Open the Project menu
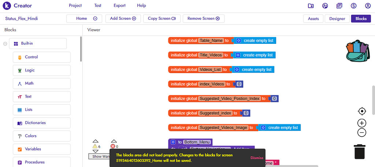 pyautogui.click(x=75, y=5)
